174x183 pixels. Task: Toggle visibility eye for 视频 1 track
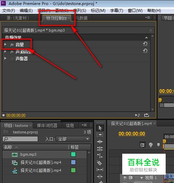125,178
